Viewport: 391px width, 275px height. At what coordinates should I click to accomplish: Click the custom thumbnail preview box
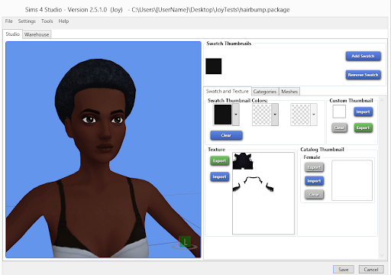pyautogui.click(x=339, y=112)
